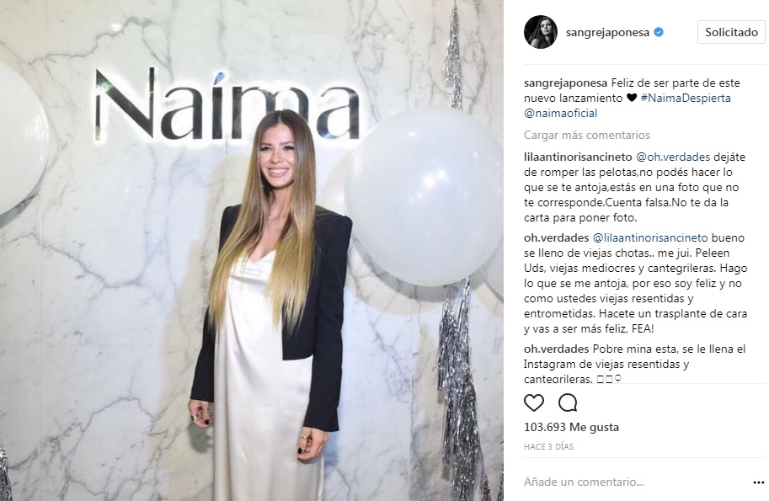Open oh.verdades profile from last comment

pos(556,349)
